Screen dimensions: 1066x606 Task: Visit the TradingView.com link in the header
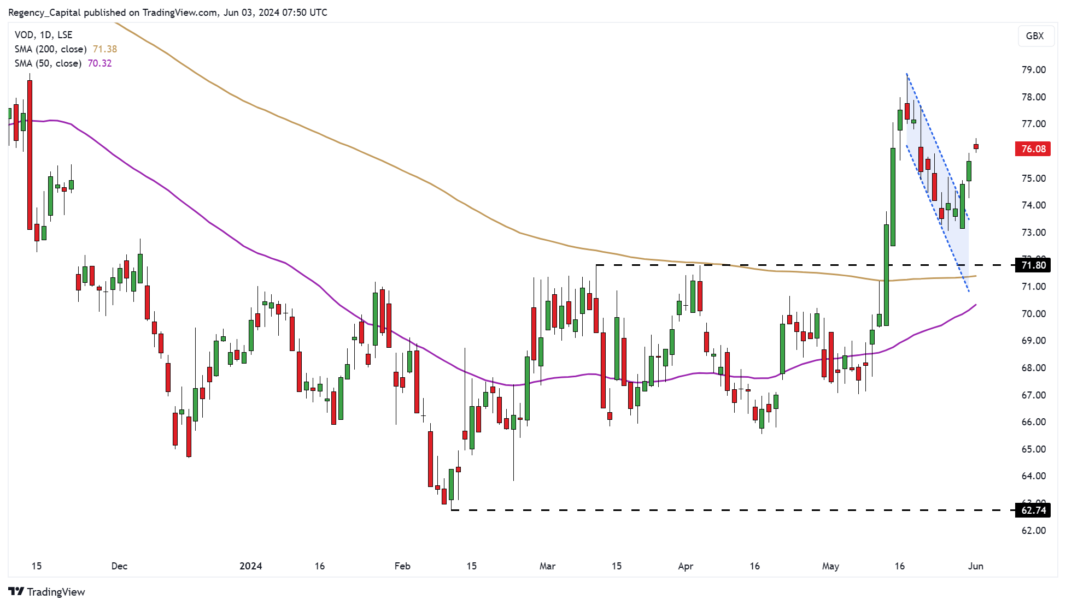click(x=179, y=12)
